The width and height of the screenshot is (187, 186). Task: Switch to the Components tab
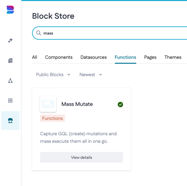(x=59, y=57)
